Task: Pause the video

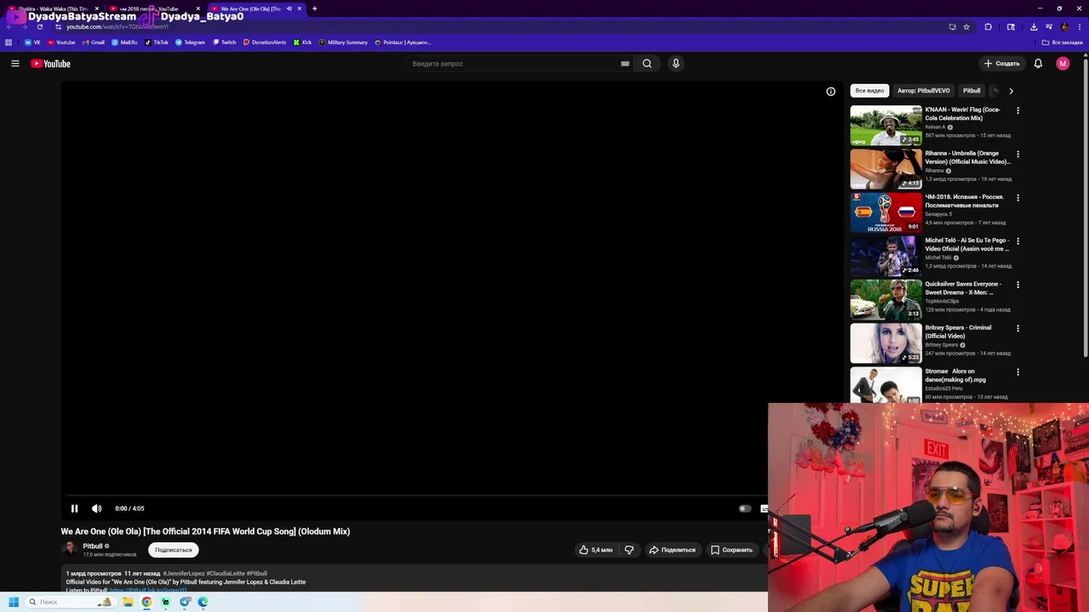Action: point(74,508)
